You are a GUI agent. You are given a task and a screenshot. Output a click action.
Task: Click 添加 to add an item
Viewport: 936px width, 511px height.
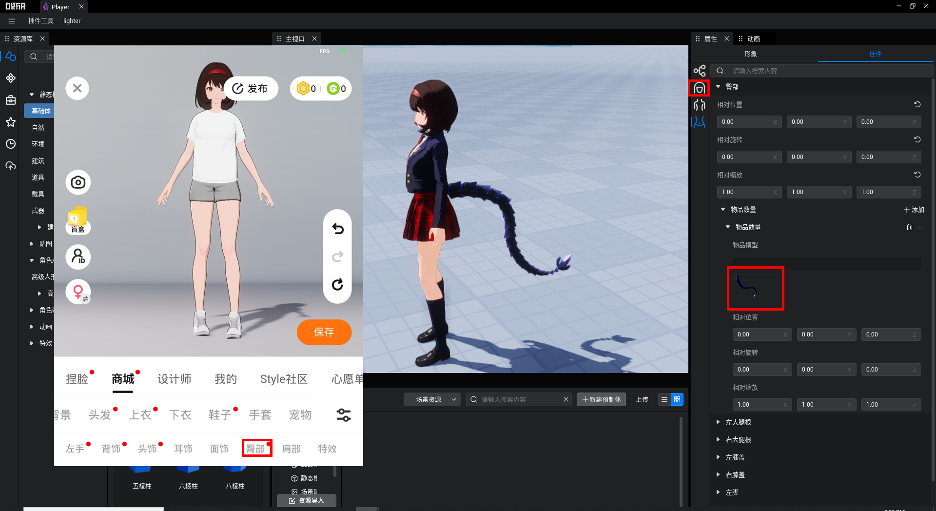914,210
